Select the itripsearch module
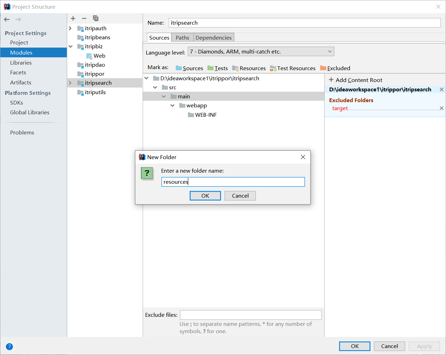This screenshot has width=446, height=355. [x=95, y=83]
